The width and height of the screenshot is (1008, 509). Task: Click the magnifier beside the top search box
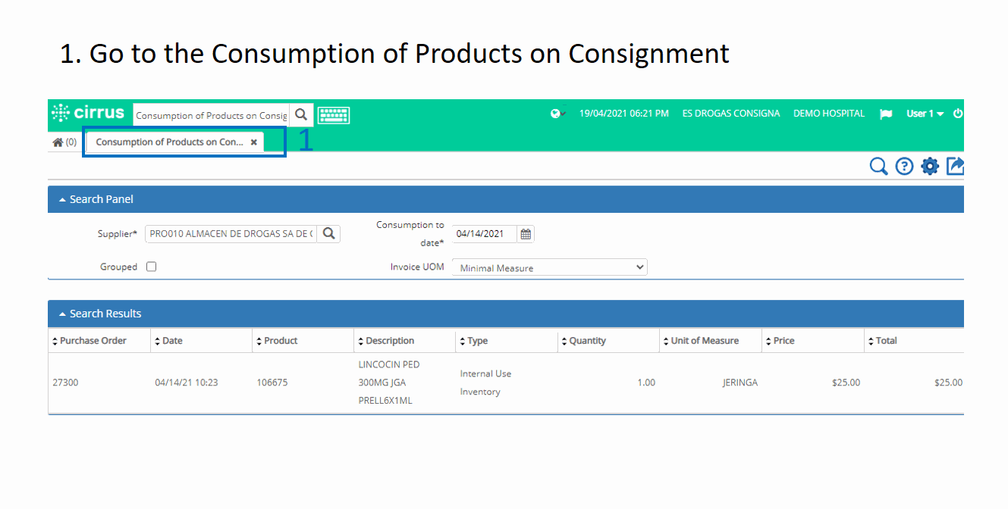[301, 114]
